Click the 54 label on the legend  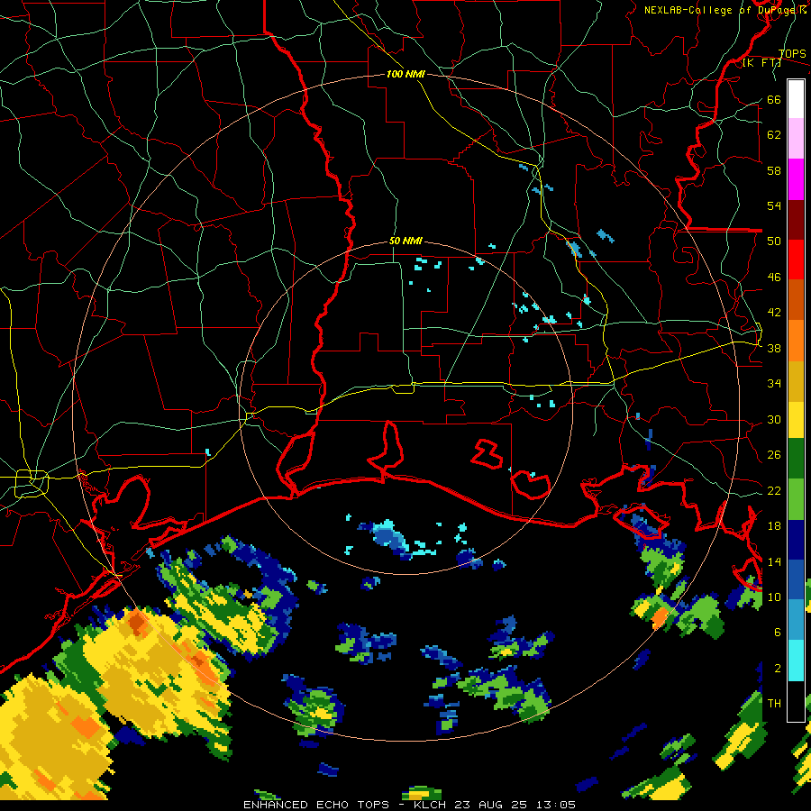[774, 205]
